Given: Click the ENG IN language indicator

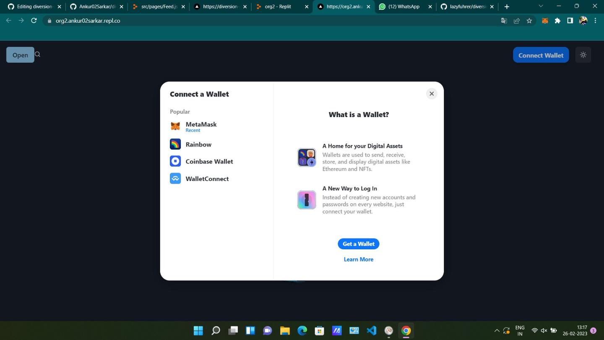Looking at the screenshot, I should pos(520,331).
